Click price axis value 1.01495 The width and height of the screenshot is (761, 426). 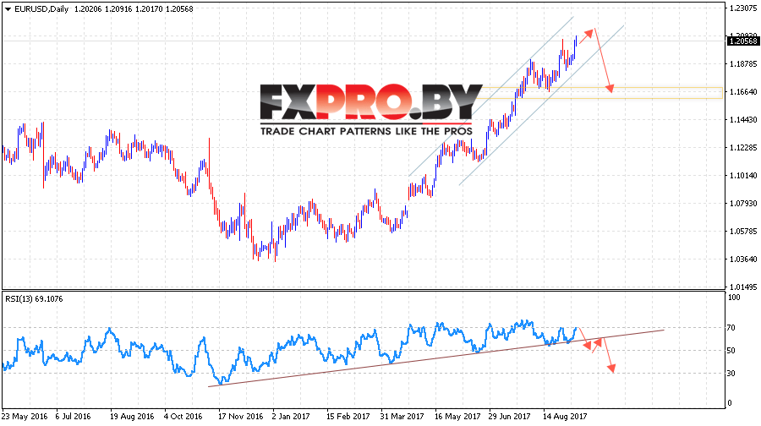743,287
